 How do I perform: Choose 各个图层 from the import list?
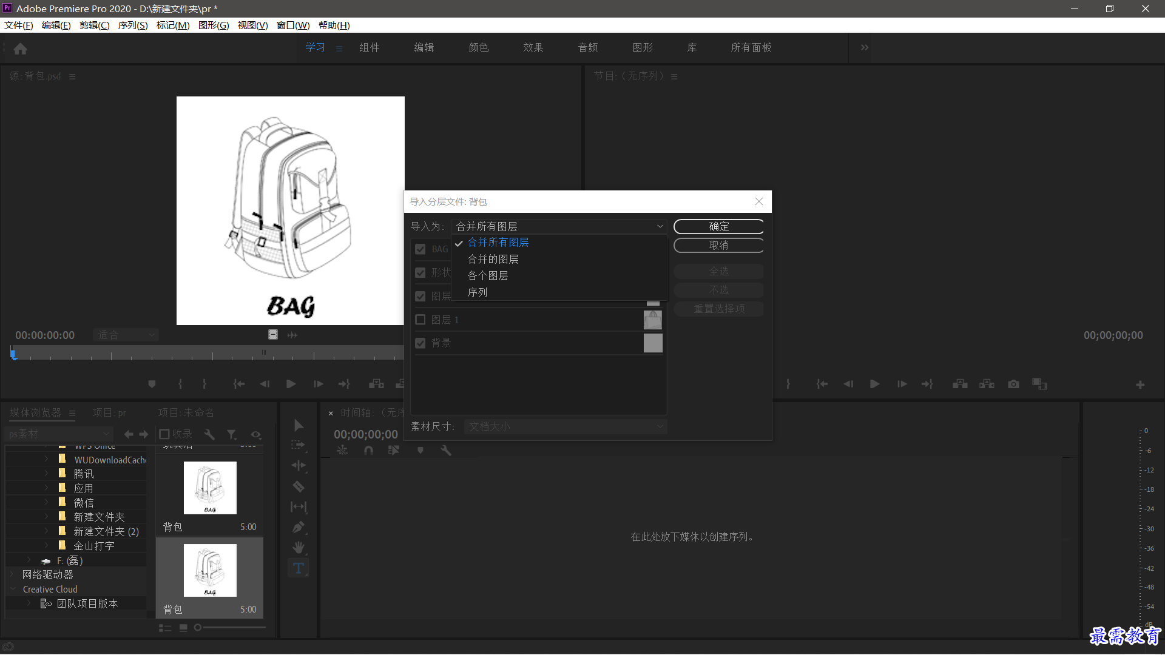coord(488,275)
